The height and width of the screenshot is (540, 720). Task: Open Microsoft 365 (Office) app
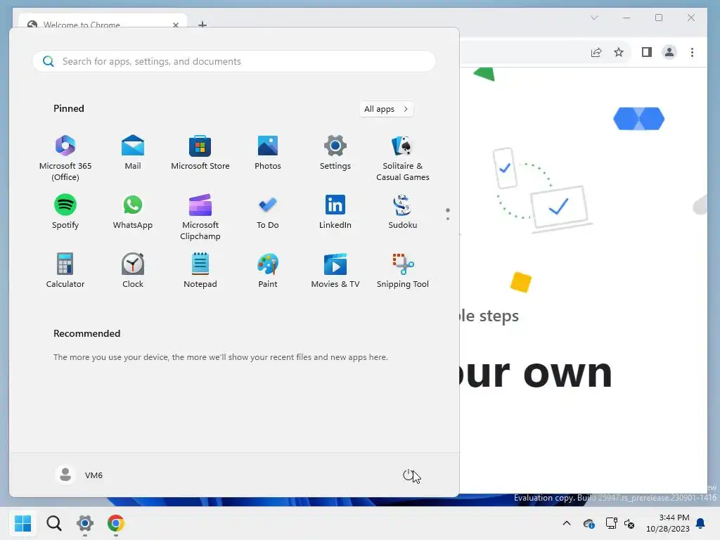(65, 157)
